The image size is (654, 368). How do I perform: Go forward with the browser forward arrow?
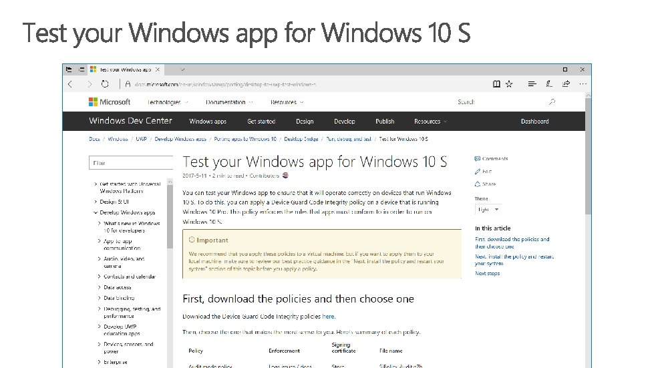[90, 84]
